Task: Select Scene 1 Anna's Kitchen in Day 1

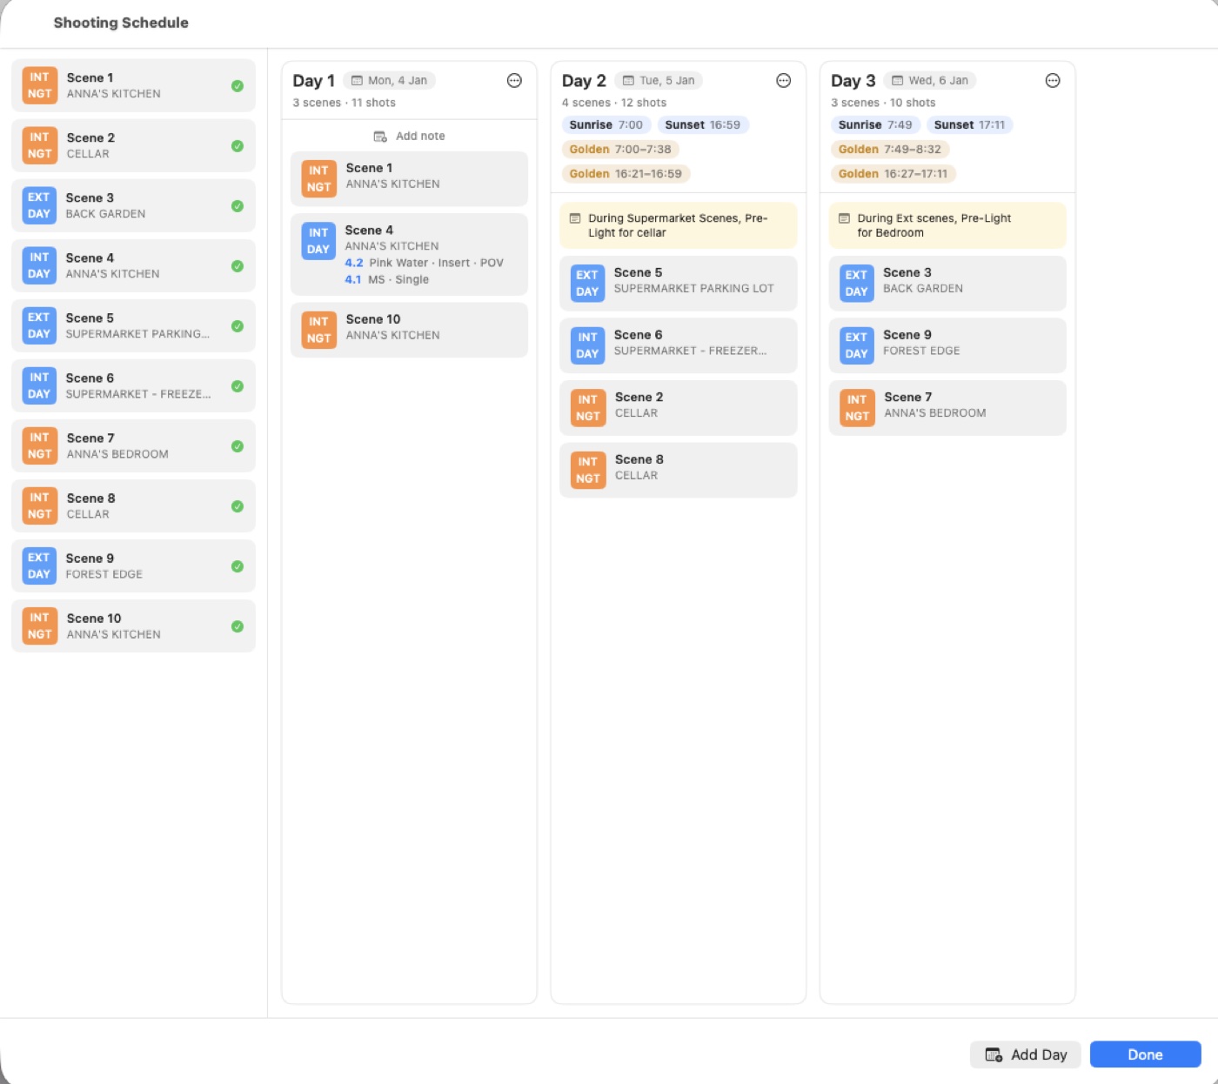Action: (x=409, y=179)
